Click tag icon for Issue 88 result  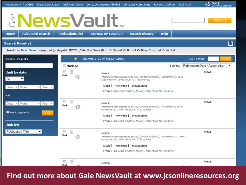pos(77,107)
